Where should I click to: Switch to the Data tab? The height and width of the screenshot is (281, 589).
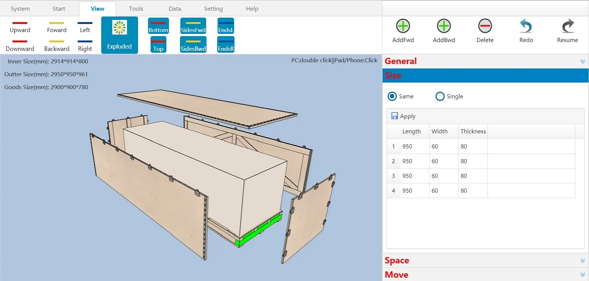click(174, 8)
